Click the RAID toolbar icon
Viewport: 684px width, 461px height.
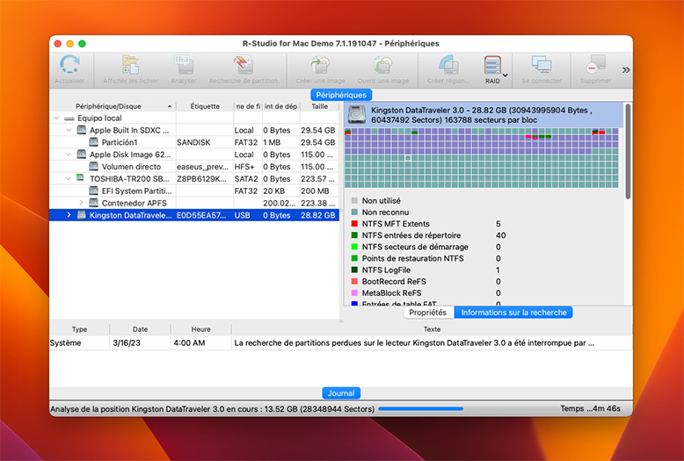click(492, 65)
